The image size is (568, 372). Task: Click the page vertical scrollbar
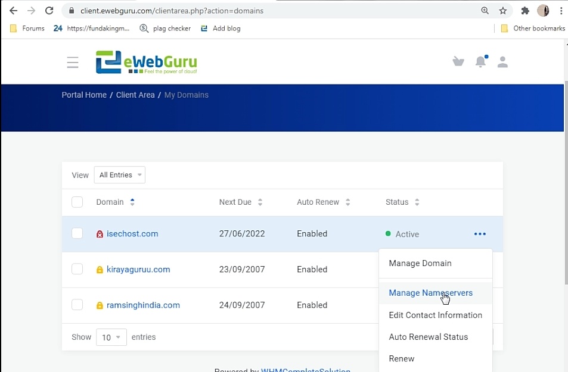(566, 183)
